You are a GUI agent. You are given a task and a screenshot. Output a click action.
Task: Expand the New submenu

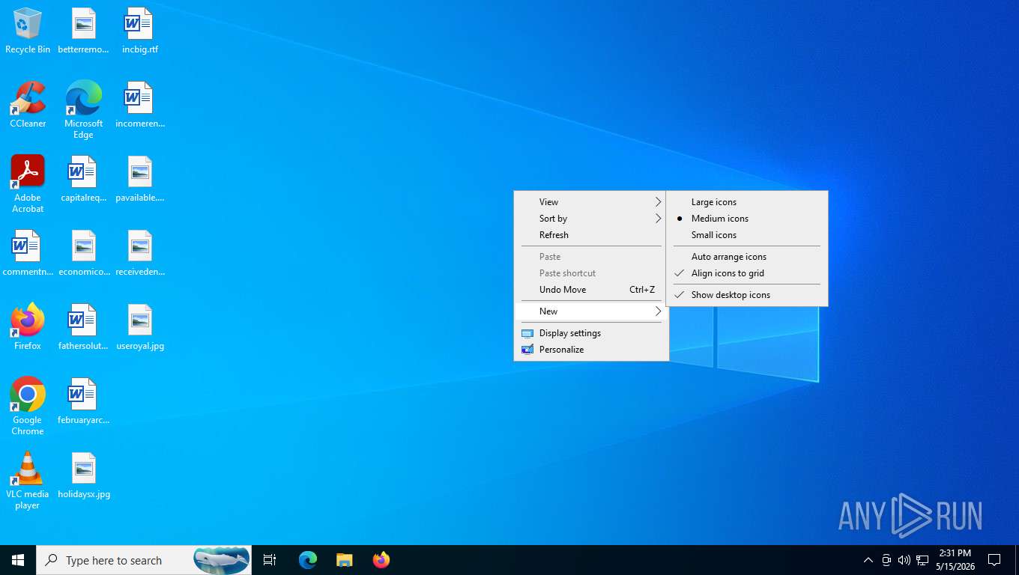pyautogui.click(x=591, y=311)
